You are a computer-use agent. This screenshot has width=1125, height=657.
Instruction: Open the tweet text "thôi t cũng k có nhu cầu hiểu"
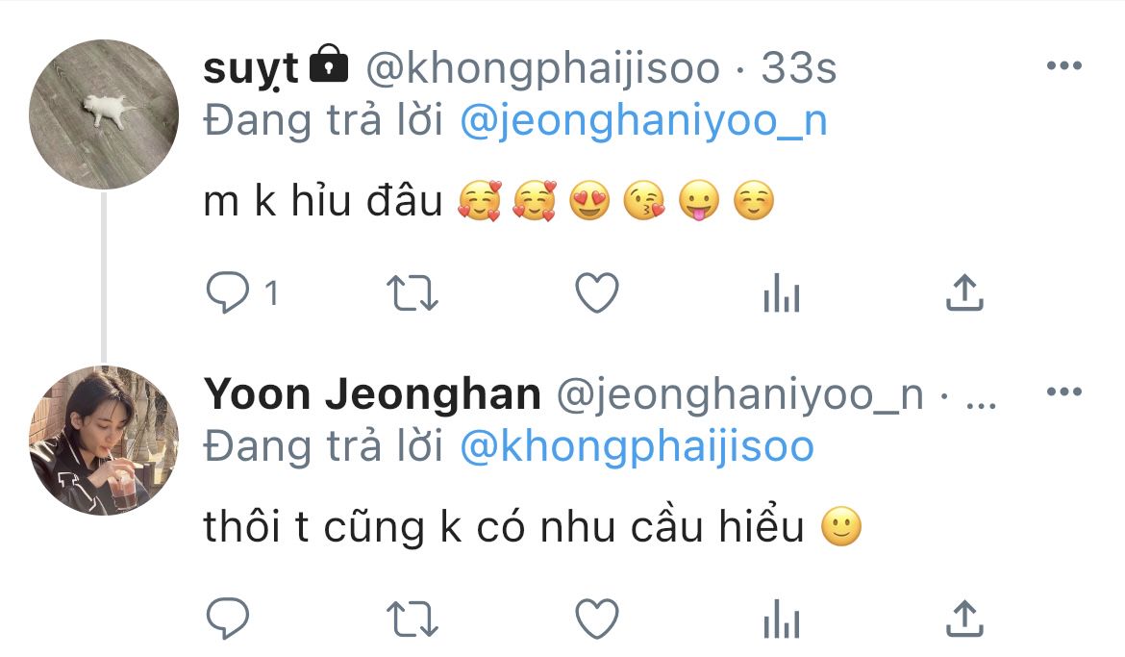pyautogui.click(x=504, y=527)
